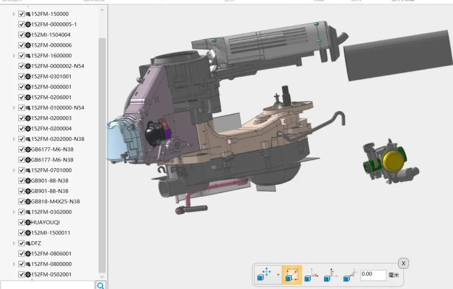Click the 0.00 distance input field

(373, 275)
